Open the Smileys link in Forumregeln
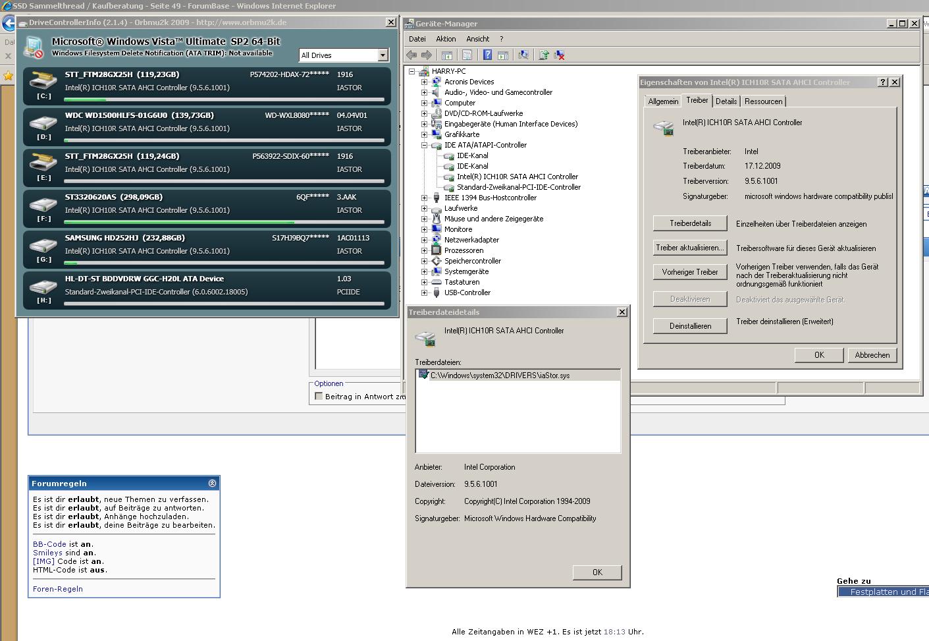The image size is (929, 641). pos(47,553)
